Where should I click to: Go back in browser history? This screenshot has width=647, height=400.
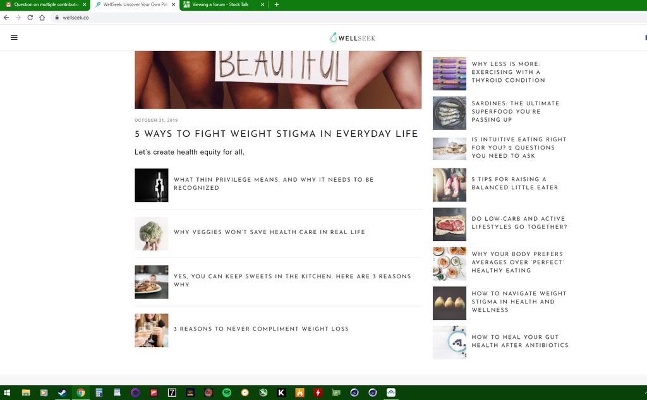[6, 17]
